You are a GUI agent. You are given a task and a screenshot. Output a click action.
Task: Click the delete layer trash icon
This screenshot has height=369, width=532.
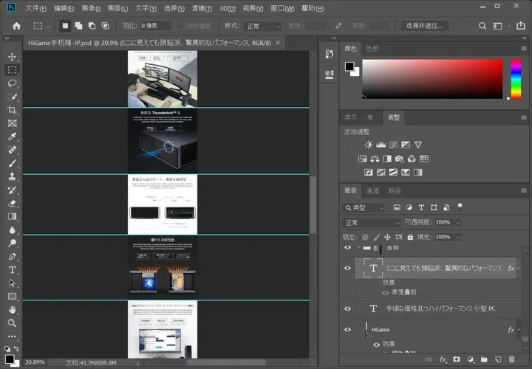tap(511, 359)
